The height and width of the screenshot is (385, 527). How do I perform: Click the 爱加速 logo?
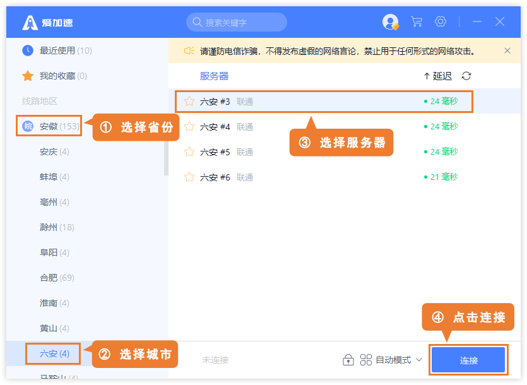[47, 23]
